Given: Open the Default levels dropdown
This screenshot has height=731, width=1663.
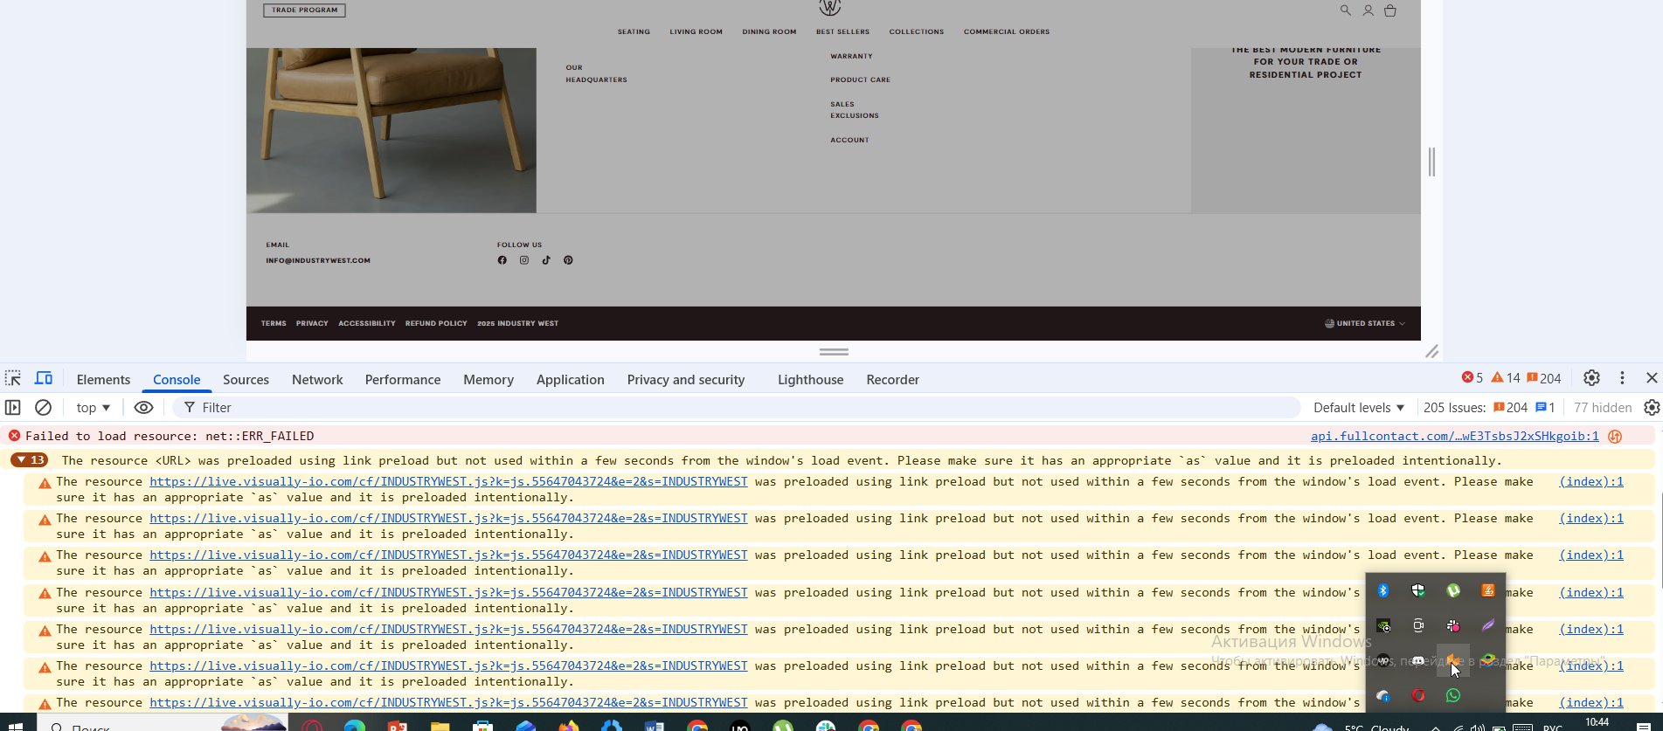Looking at the screenshot, I should pos(1358,407).
